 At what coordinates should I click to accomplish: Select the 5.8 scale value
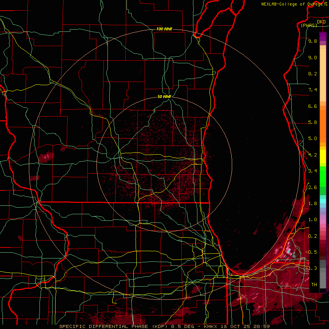313,122
